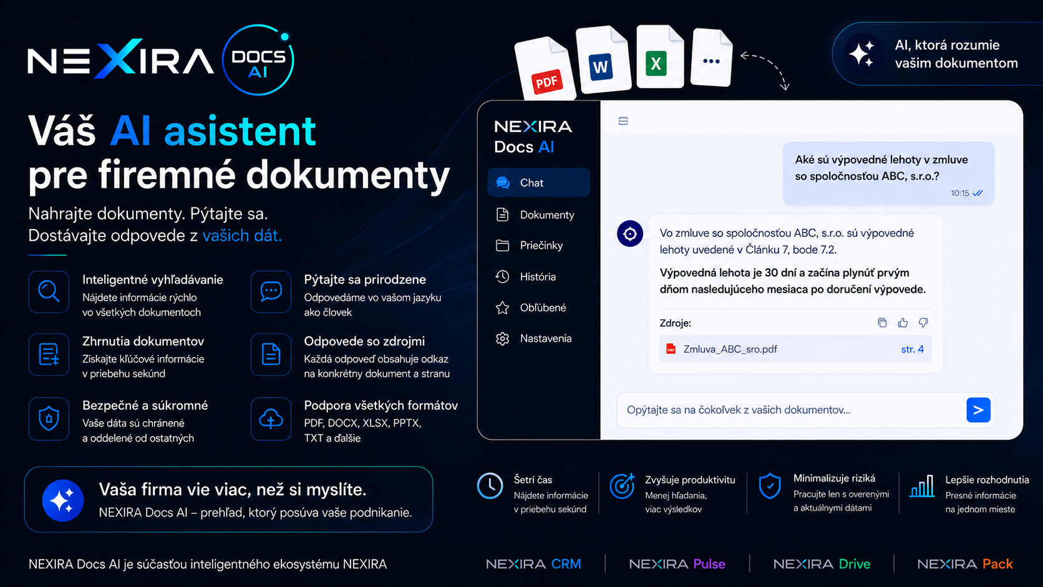This screenshot has width=1043, height=587.
Task: Click the NEXIRA logo at top left
Action: click(x=120, y=60)
